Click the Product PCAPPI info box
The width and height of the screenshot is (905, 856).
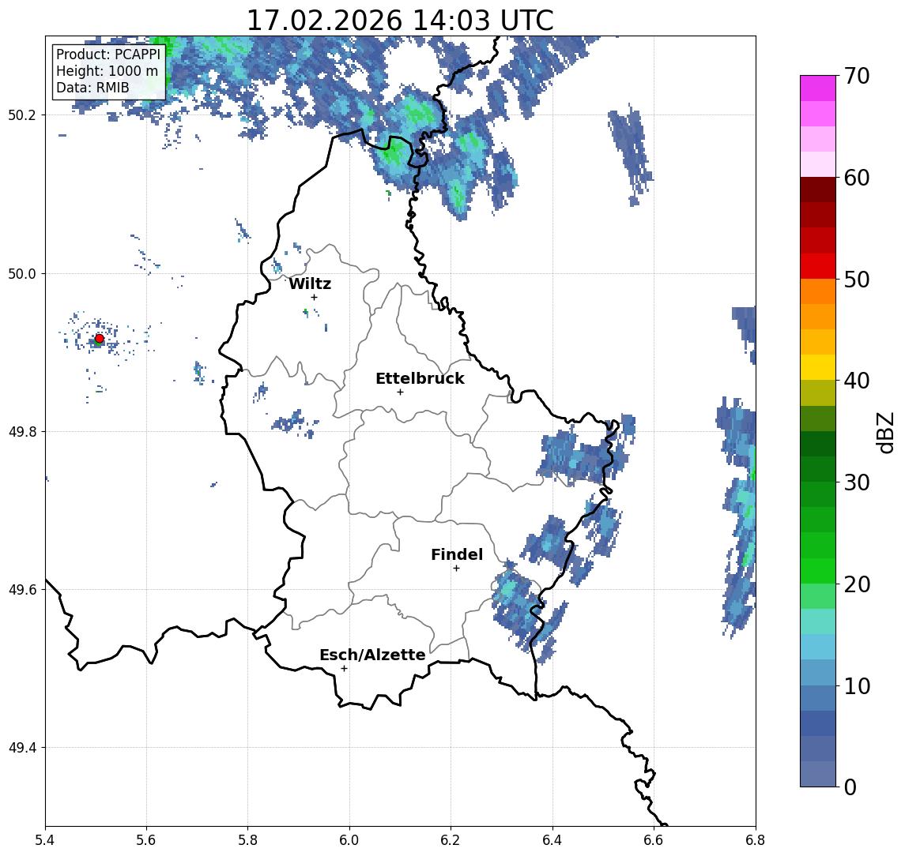tap(108, 72)
